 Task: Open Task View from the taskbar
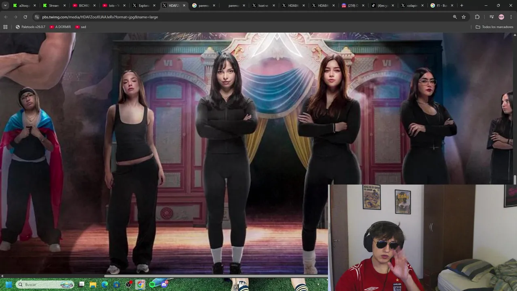tap(82, 285)
